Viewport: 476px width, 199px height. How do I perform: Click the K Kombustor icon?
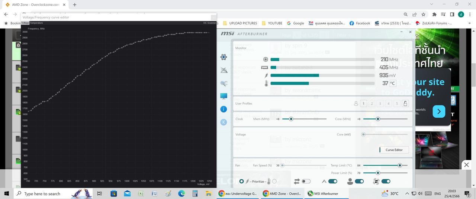223,122
